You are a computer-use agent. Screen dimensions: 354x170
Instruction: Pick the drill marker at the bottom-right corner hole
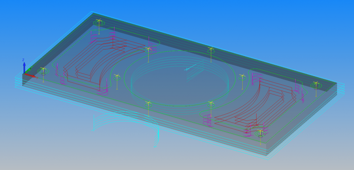coord(260,131)
